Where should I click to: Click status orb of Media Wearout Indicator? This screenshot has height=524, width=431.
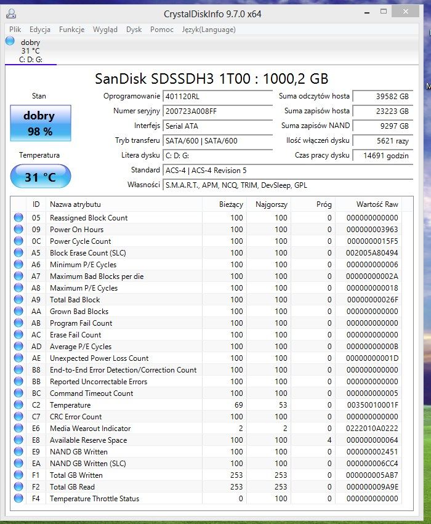[18, 428]
